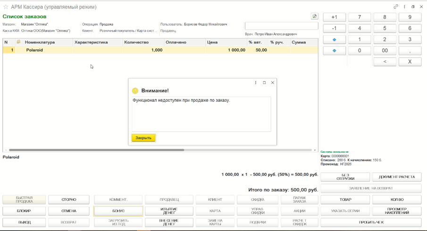Click the КОЛ-ВО button
The image size is (427, 231).
[397, 200]
